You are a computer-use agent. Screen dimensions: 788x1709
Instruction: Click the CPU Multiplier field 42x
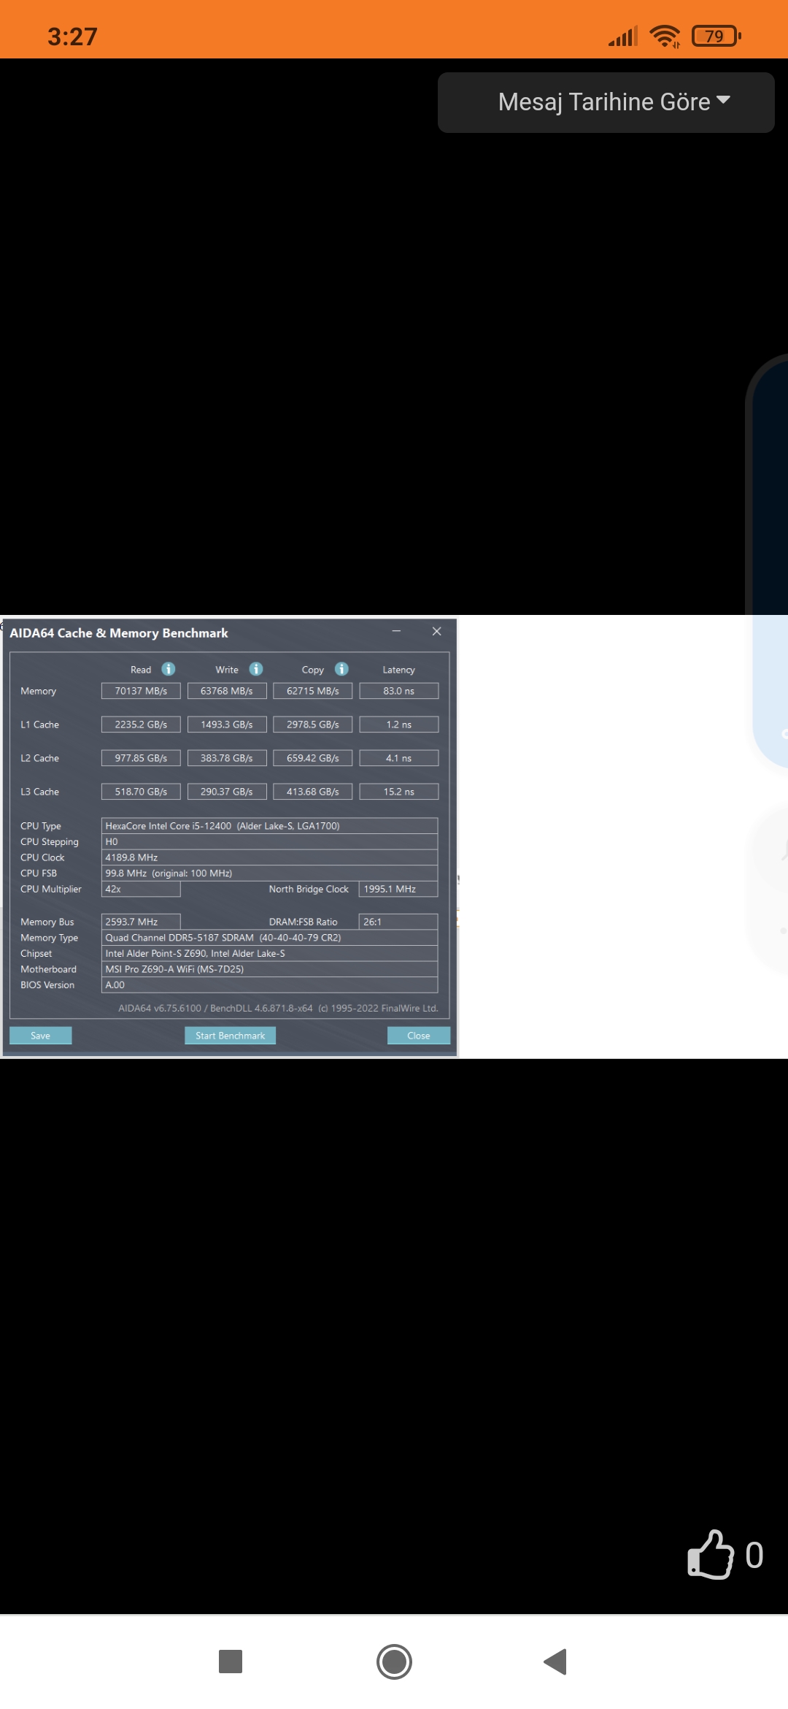[x=141, y=889]
